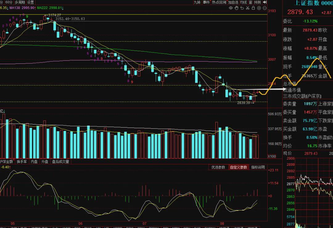Click the 均价 16.75 value

point(312,146)
